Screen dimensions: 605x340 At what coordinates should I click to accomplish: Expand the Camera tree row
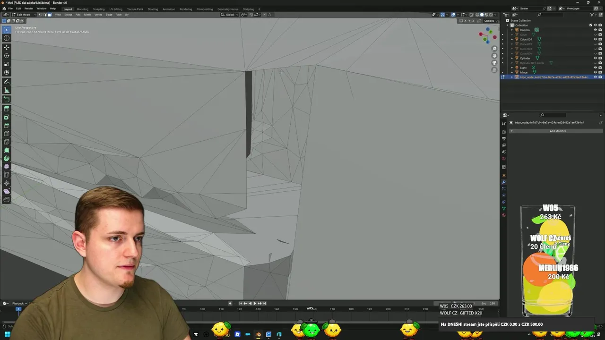click(511, 30)
